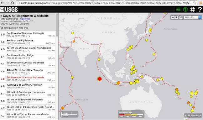
Task: Toggle the earthquake list view icon
Action: (x=178, y=9)
